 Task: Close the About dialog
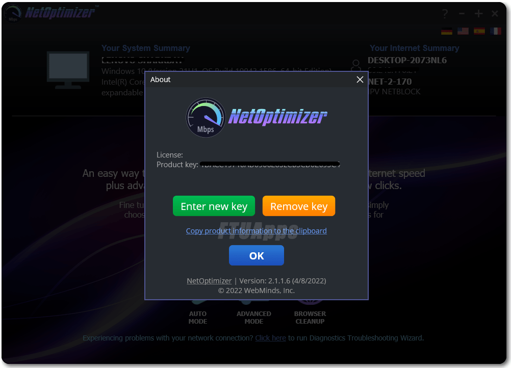click(360, 80)
